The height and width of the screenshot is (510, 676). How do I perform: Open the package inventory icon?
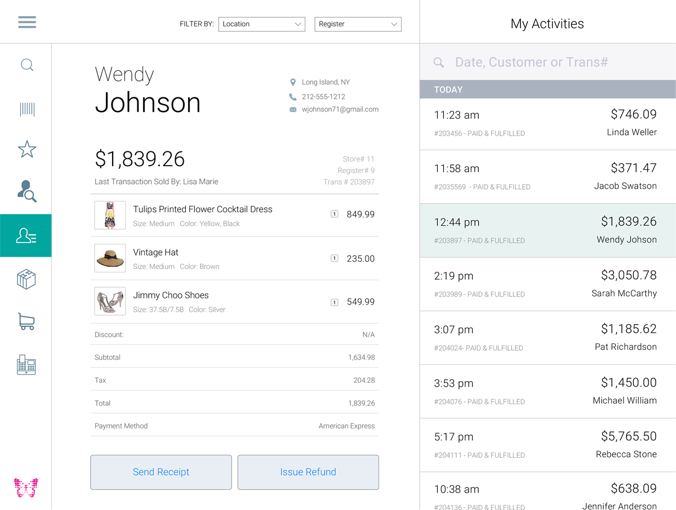26,279
